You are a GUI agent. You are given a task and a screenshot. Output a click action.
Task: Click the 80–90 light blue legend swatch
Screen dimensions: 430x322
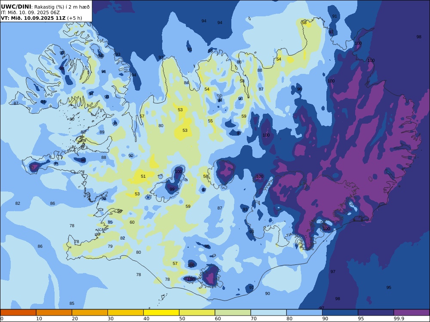pyautogui.click(x=304, y=313)
